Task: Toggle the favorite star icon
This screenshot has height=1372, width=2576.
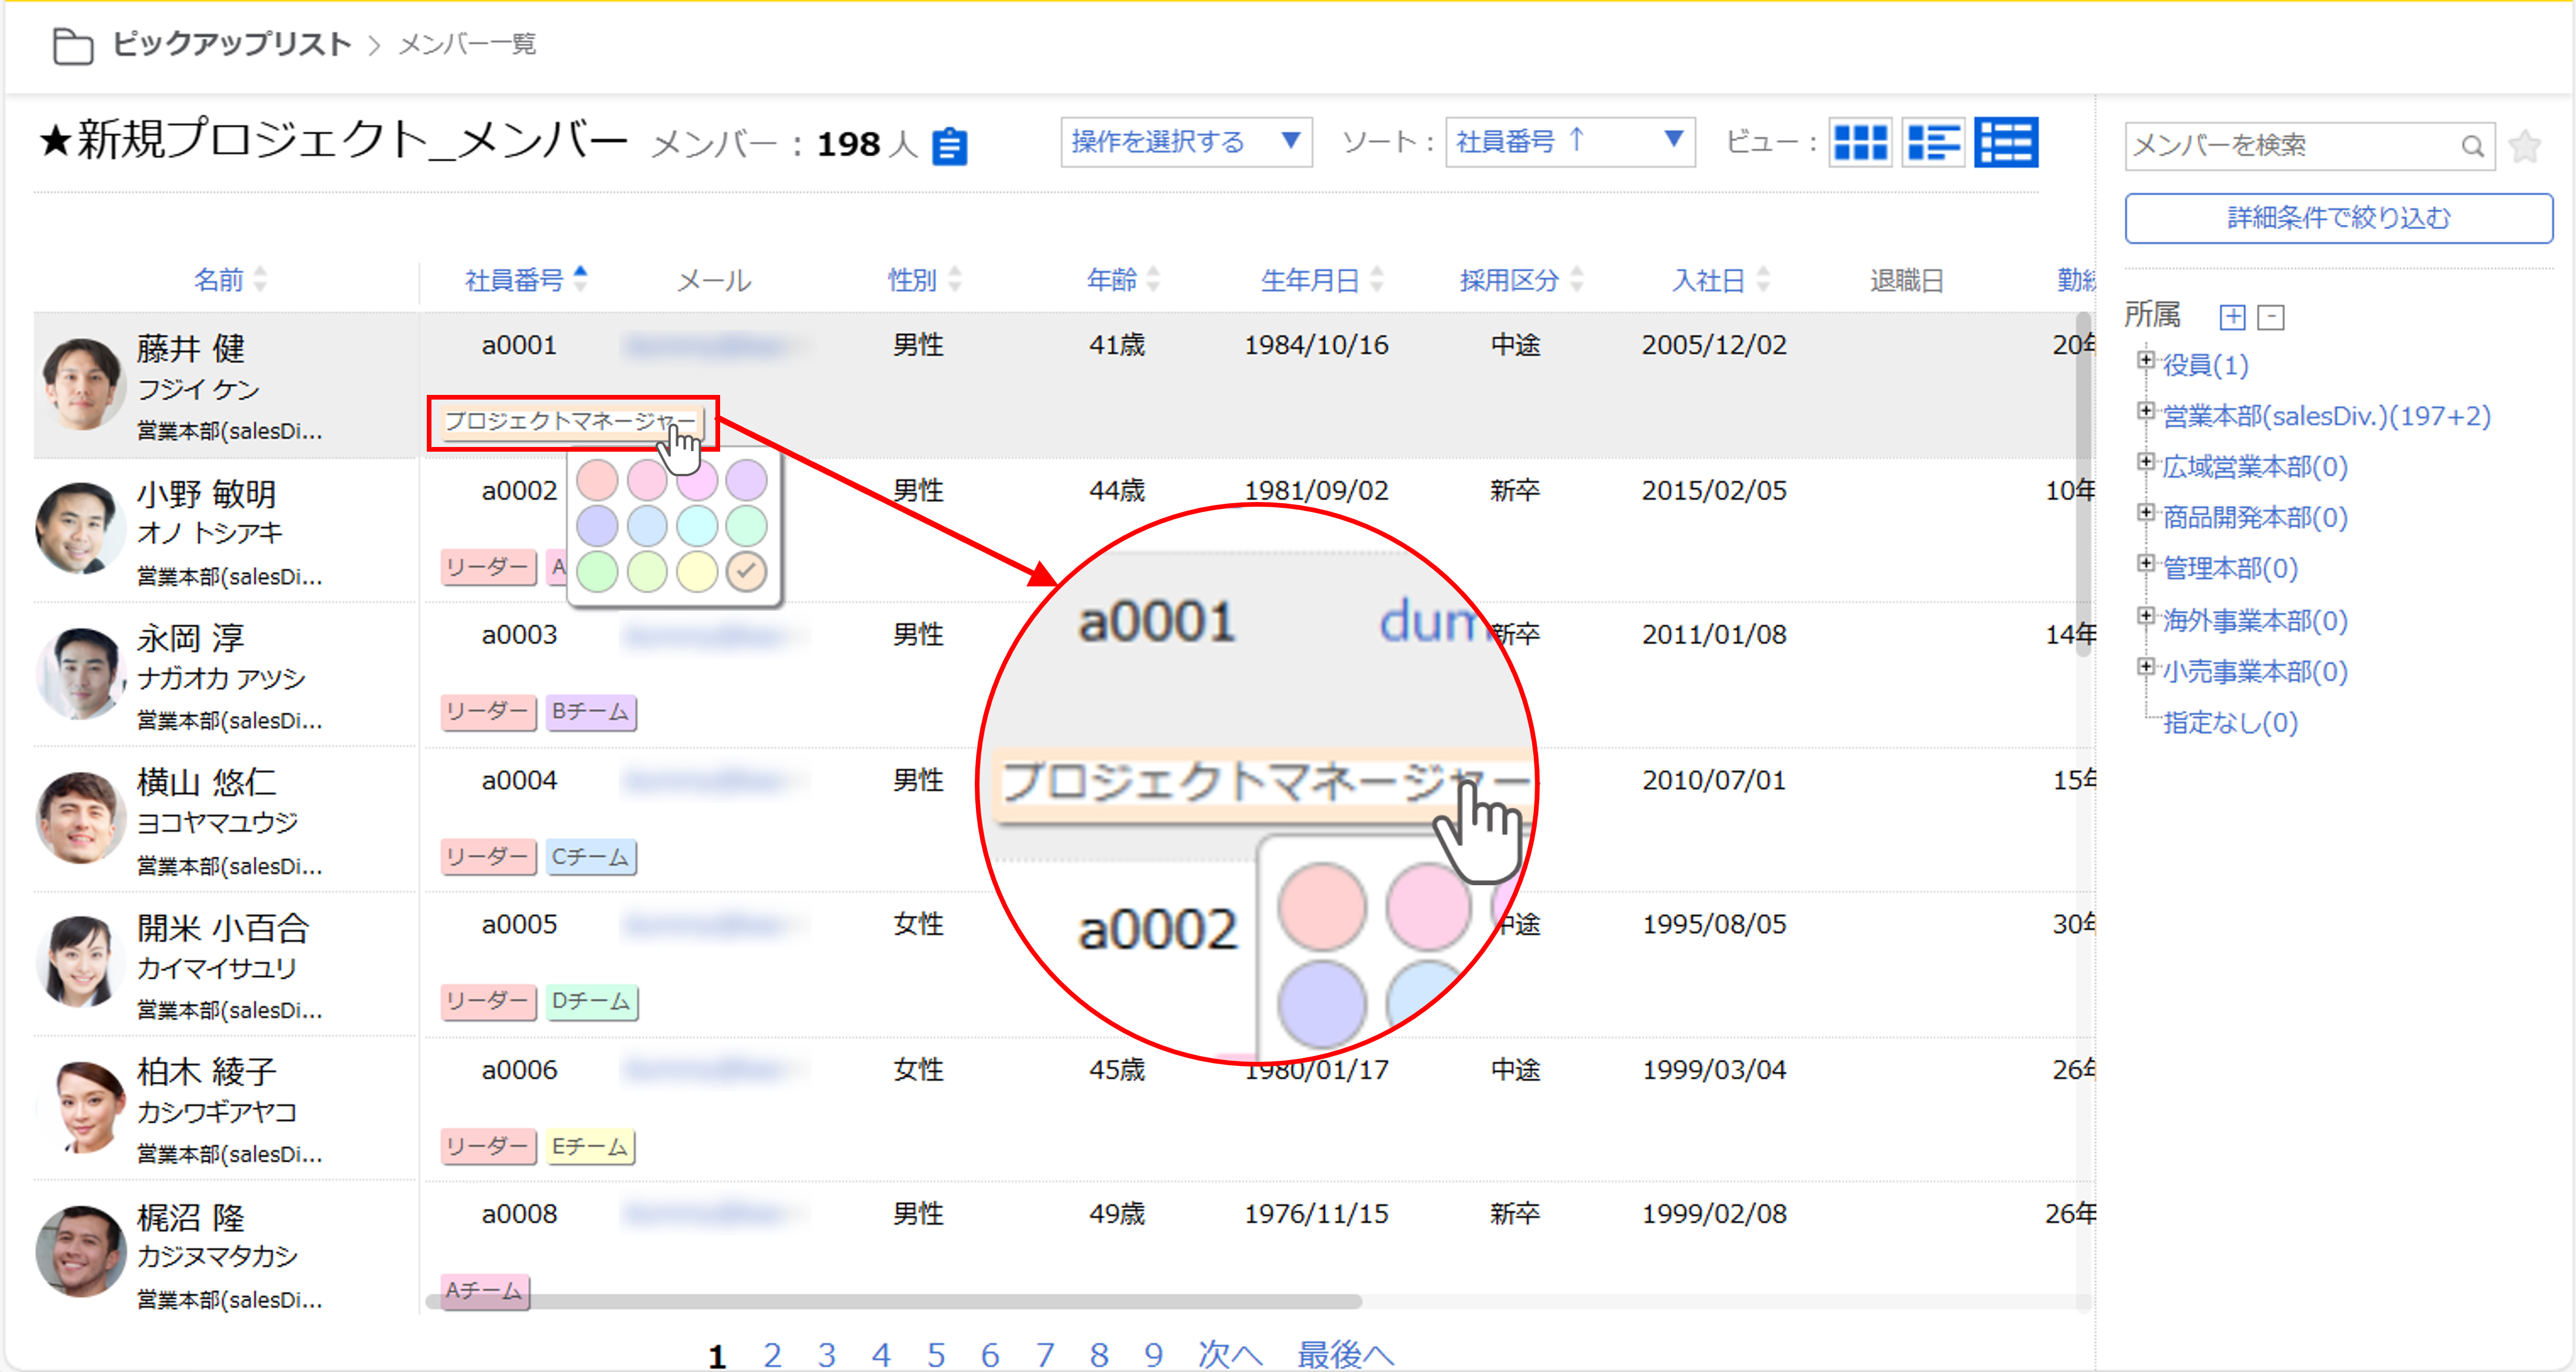Action: 2525,147
